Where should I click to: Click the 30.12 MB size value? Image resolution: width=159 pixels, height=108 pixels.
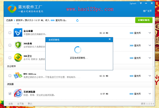[x=104, y=33]
